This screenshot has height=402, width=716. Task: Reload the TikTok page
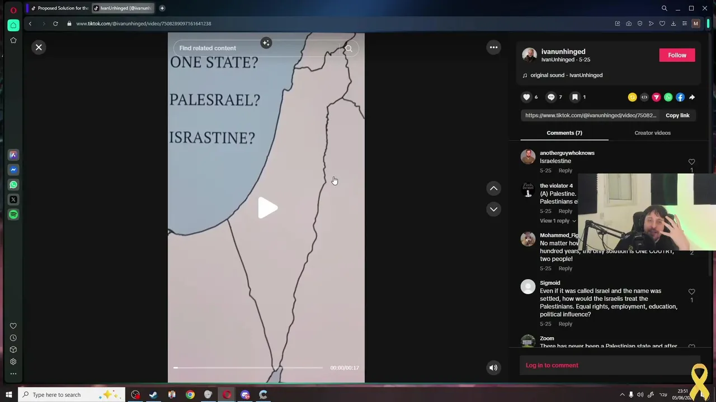click(x=55, y=23)
